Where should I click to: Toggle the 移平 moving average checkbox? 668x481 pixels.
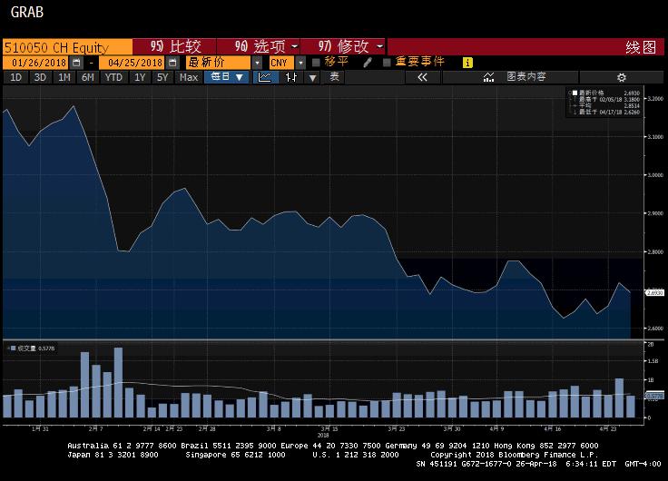tap(316, 63)
